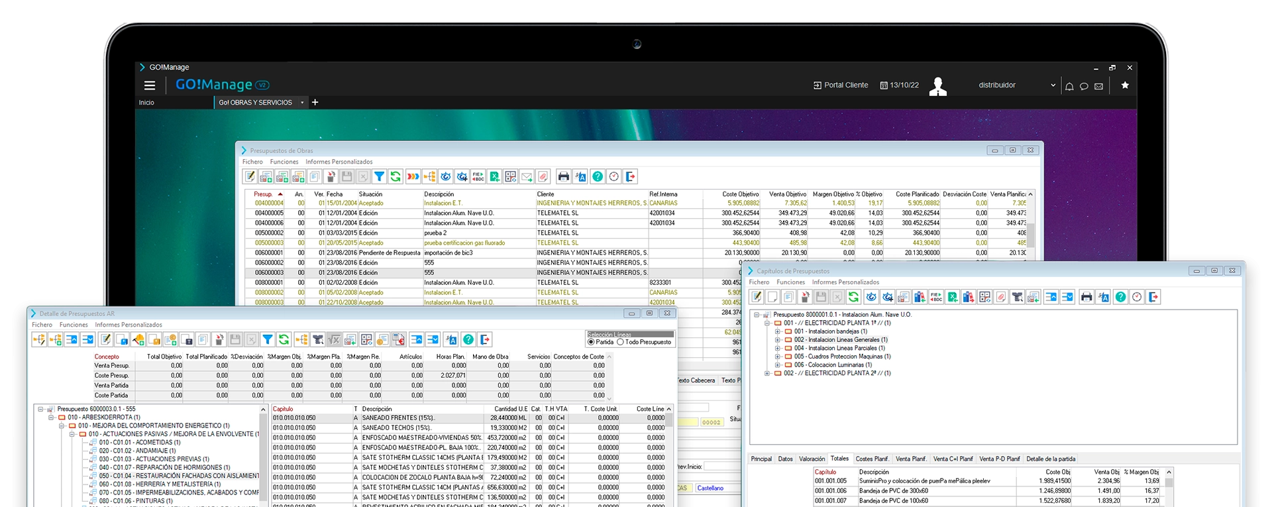Click the exit door icon in Capítulos de Presupuestos
1272x507 pixels.
(x=1153, y=297)
